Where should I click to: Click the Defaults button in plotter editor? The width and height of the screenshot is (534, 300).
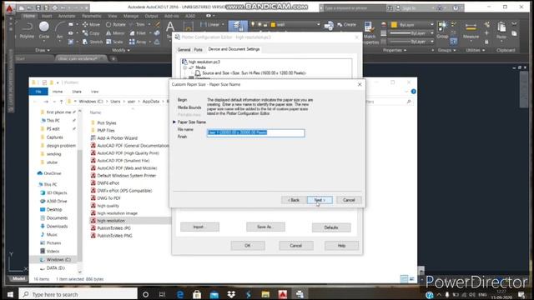[331, 227]
